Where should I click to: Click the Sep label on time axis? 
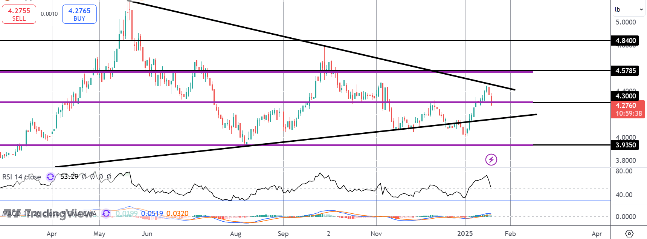[x=283, y=234]
